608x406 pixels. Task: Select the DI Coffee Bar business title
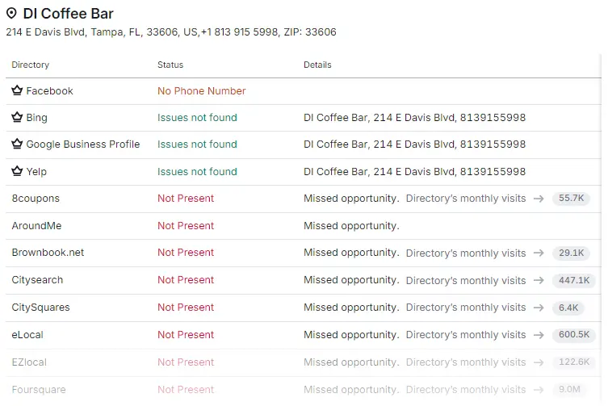click(69, 14)
